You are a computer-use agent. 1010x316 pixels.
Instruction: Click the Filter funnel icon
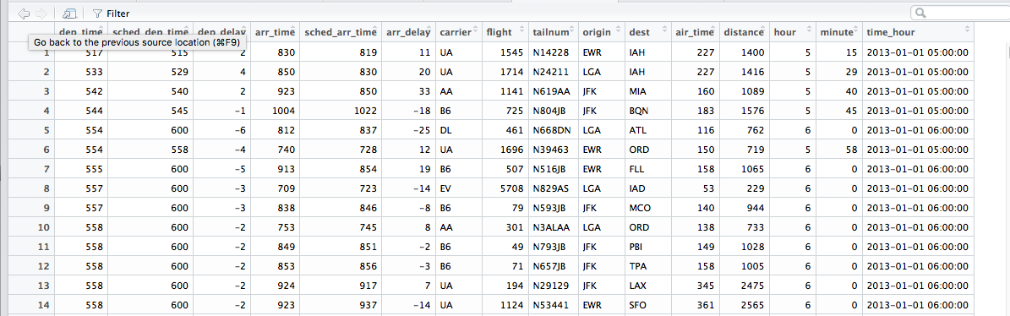pyautogui.click(x=98, y=14)
